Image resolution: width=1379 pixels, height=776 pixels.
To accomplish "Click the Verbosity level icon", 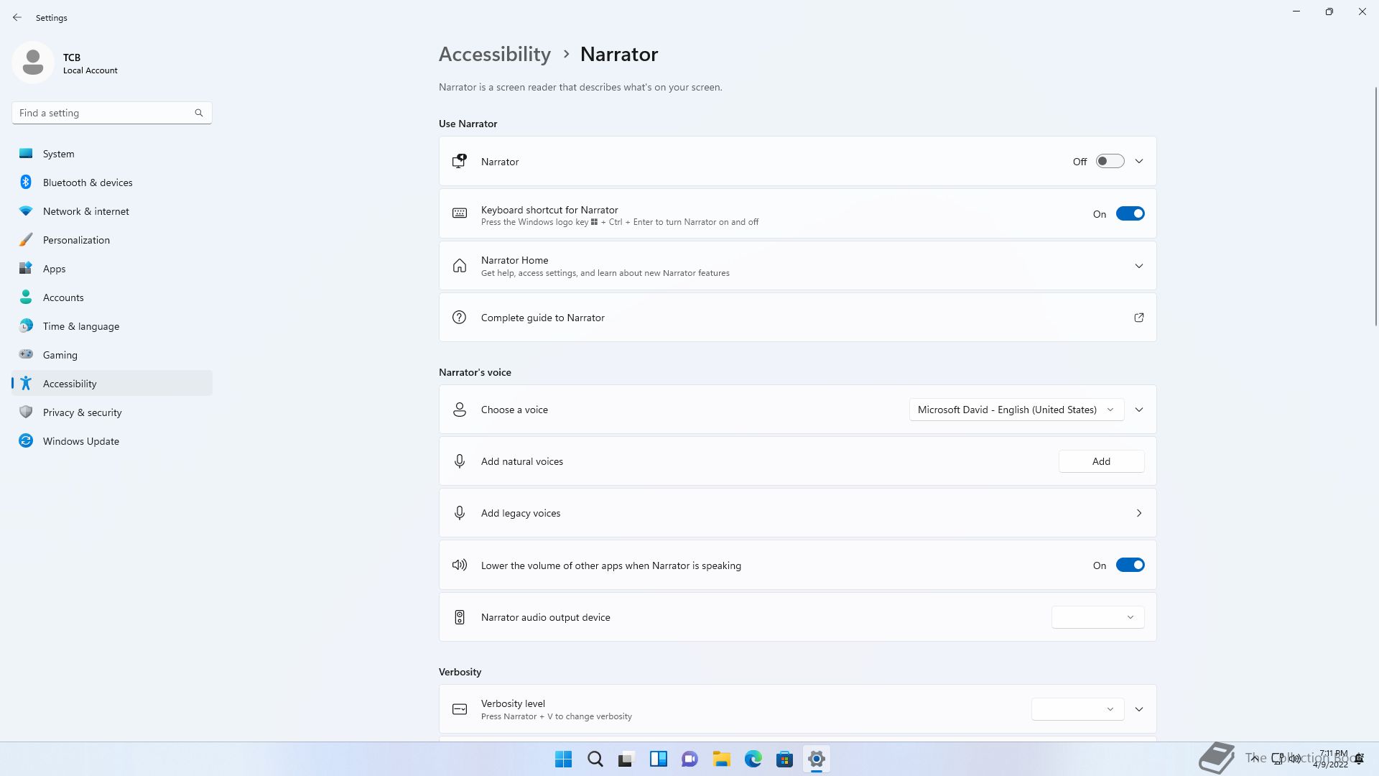I will tap(460, 709).
